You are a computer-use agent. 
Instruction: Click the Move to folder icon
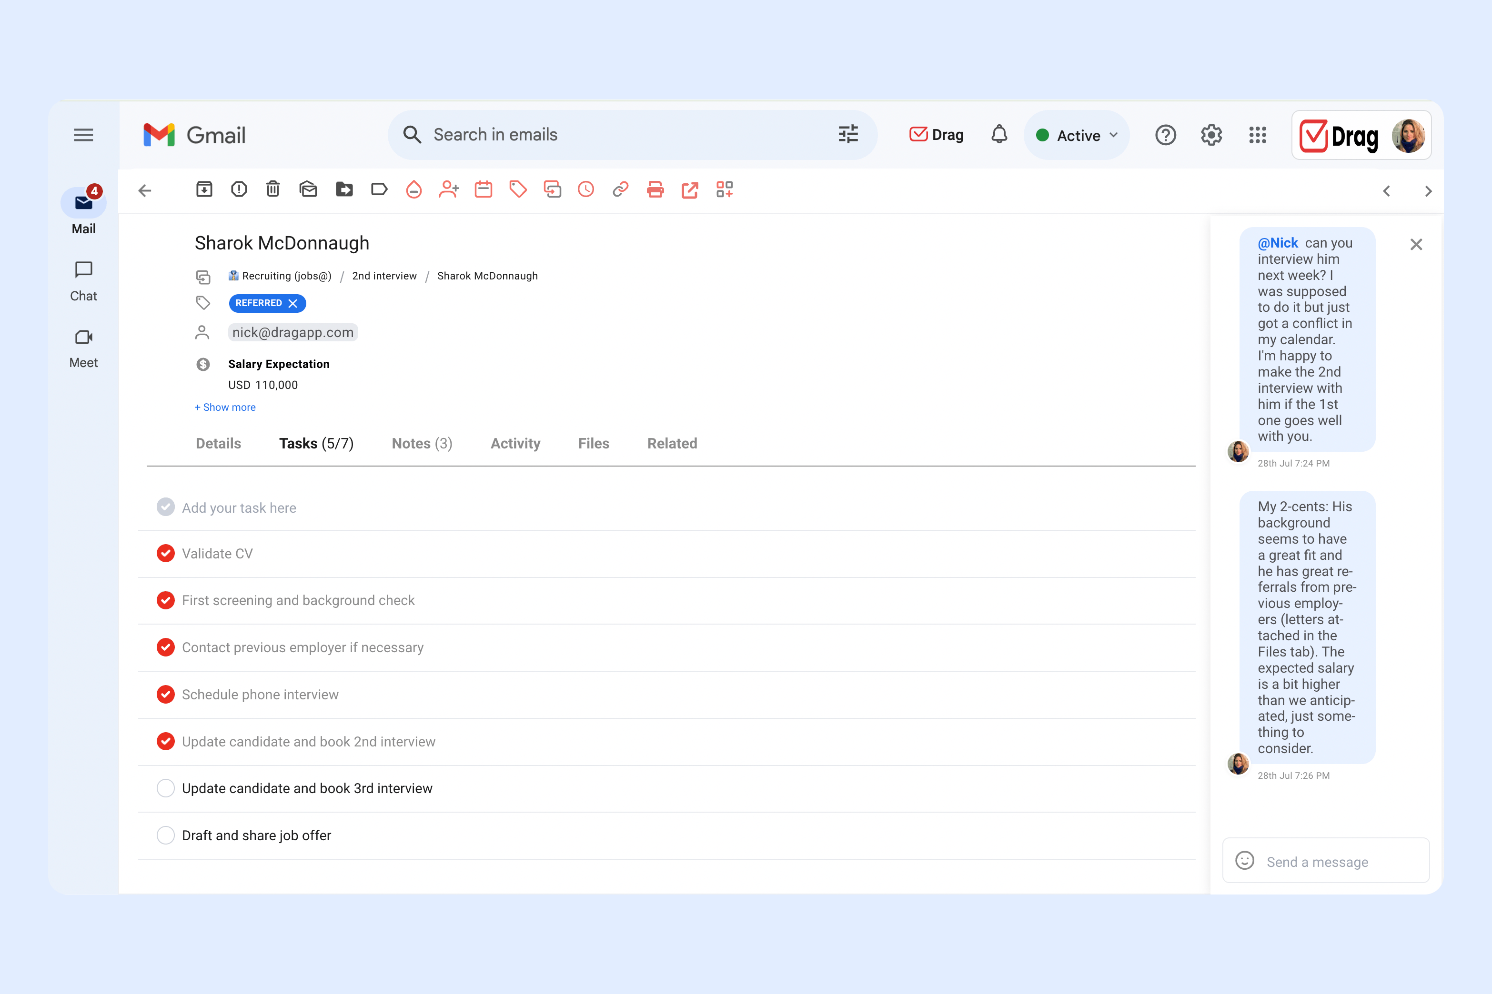click(x=344, y=189)
